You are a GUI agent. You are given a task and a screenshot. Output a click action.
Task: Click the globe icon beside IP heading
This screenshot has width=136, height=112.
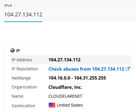[x=13, y=50]
